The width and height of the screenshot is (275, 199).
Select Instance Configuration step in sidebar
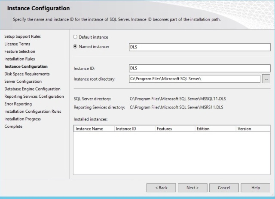pos(26,66)
